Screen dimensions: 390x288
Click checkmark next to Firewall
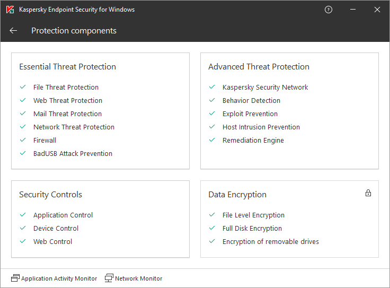[x=23, y=139]
